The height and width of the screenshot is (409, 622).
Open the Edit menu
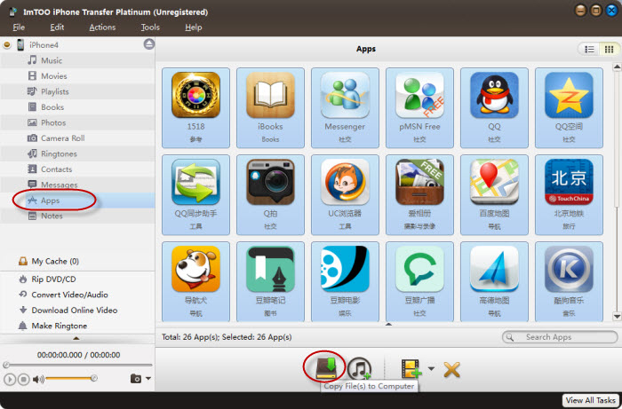[57, 28]
